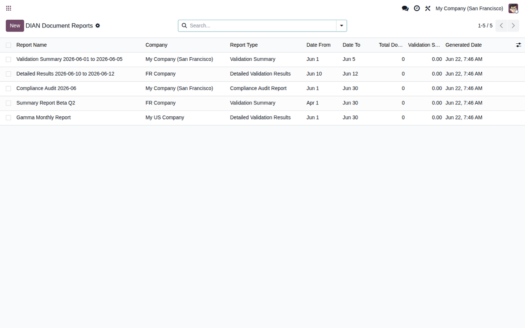
Task: Click the search magnifier icon
Action: pos(184,26)
